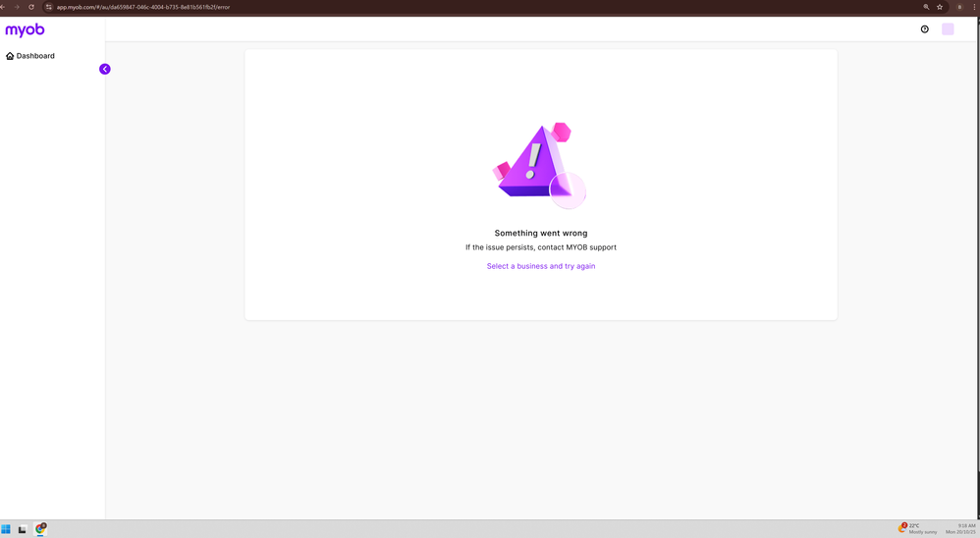This screenshot has width=980, height=538.
Task: Bookmark this page with the star
Action: click(x=940, y=7)
